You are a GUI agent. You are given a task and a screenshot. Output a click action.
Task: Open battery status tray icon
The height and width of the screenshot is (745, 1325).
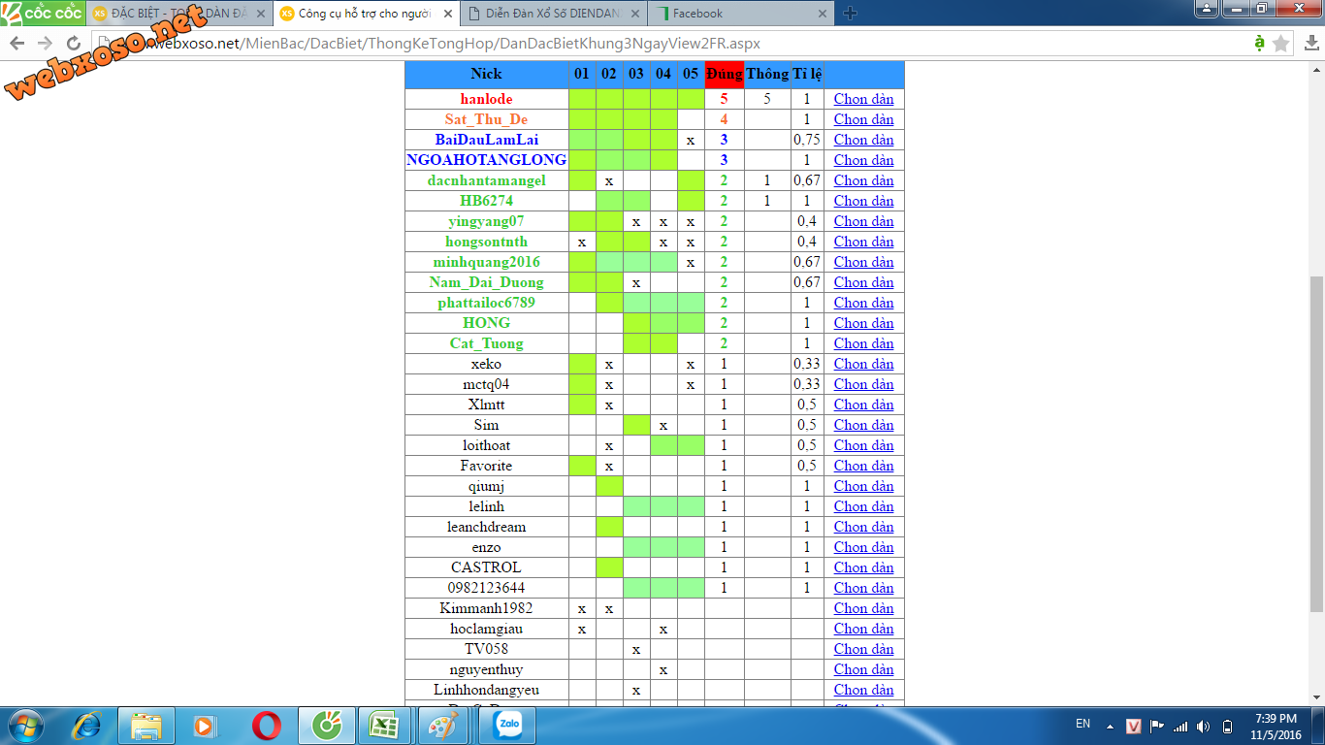coord(1227,726)
